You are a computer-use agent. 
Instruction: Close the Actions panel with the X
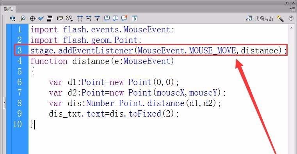pos(293,3)
